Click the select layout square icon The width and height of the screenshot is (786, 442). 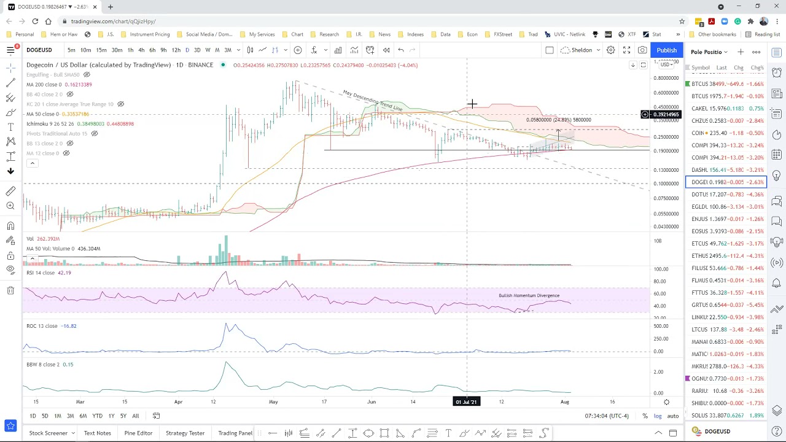pos(550,50)
